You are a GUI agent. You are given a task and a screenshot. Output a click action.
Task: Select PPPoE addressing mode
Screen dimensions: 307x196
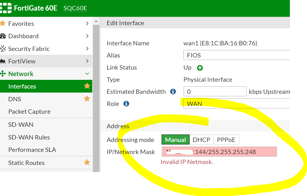[226, 140]
